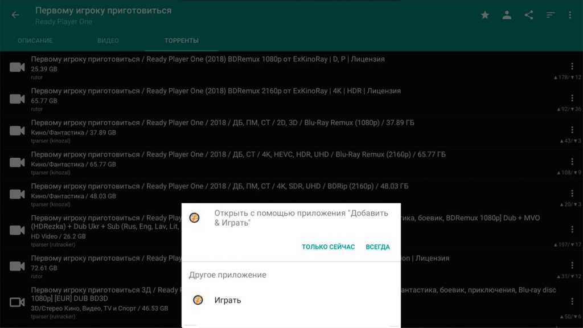
Task: Open the sort options icon
Action: [551, 15]
